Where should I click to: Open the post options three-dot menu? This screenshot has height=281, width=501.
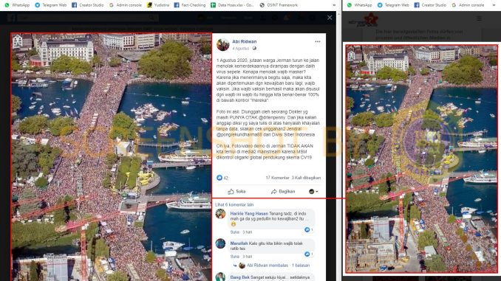click(317, 41)
